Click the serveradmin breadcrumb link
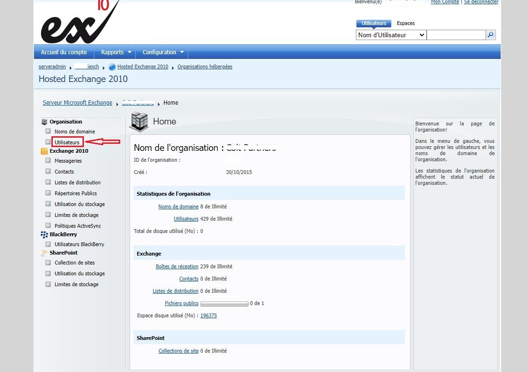The height and width of the screenshot is (372, 528). 52,66
